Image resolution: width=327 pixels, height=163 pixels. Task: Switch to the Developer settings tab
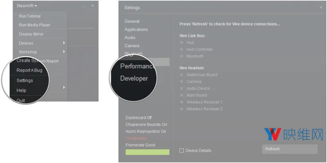(134, 78)
